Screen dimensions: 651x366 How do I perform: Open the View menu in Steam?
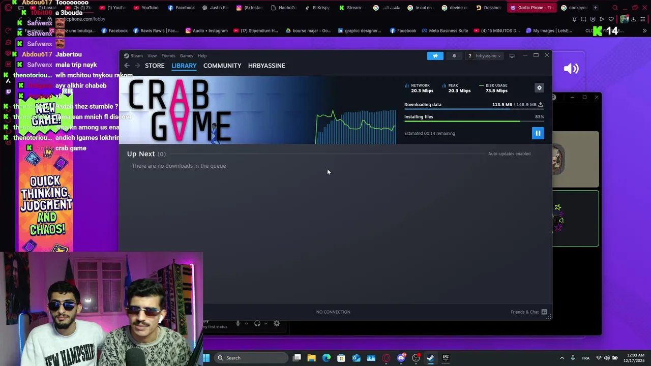[152, 56]
